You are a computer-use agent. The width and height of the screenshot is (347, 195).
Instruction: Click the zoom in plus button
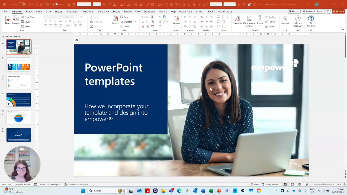[x=333, y=184]
